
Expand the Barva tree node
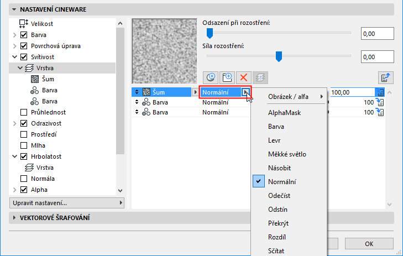click(15, 35)
